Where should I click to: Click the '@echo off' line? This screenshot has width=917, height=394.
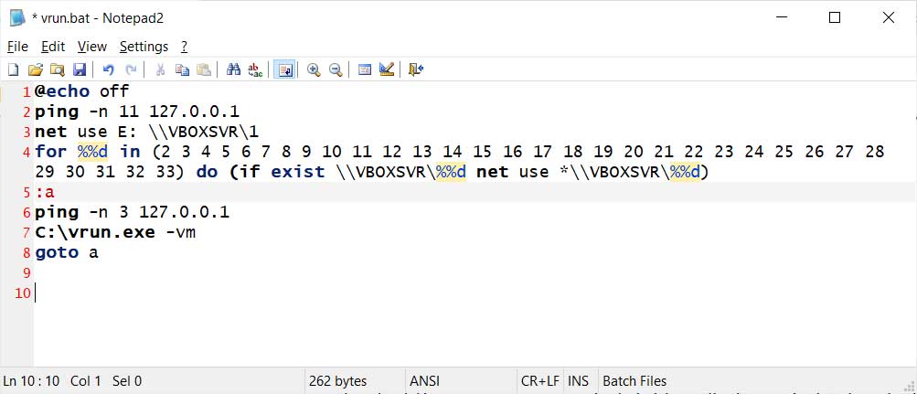pos(82,91)
